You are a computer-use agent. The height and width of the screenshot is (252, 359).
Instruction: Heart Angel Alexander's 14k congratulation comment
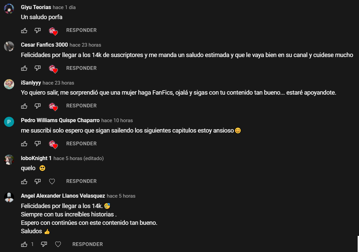pyautogui.click(x=58, y=244)
